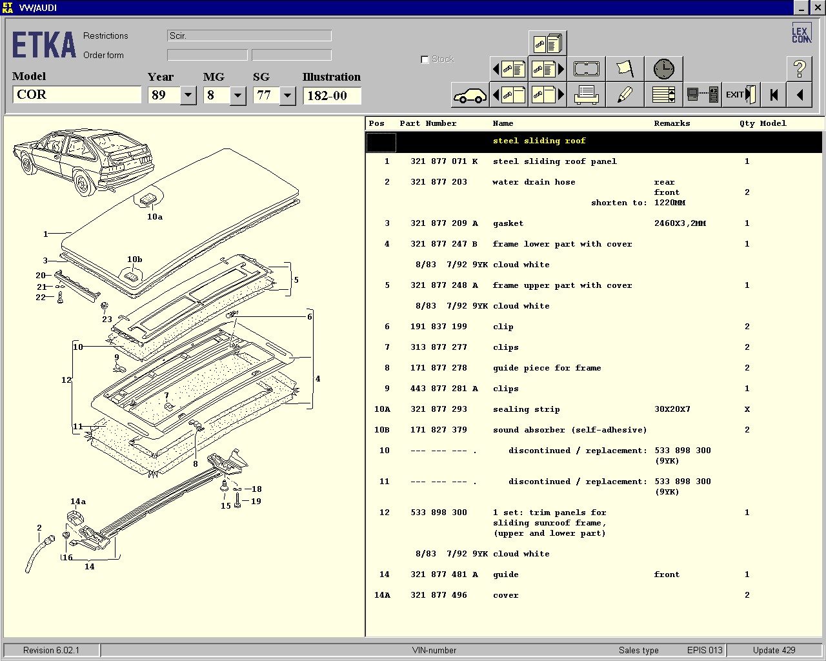
Task: Expand the MG dropdown list
Action: (237, 96)
